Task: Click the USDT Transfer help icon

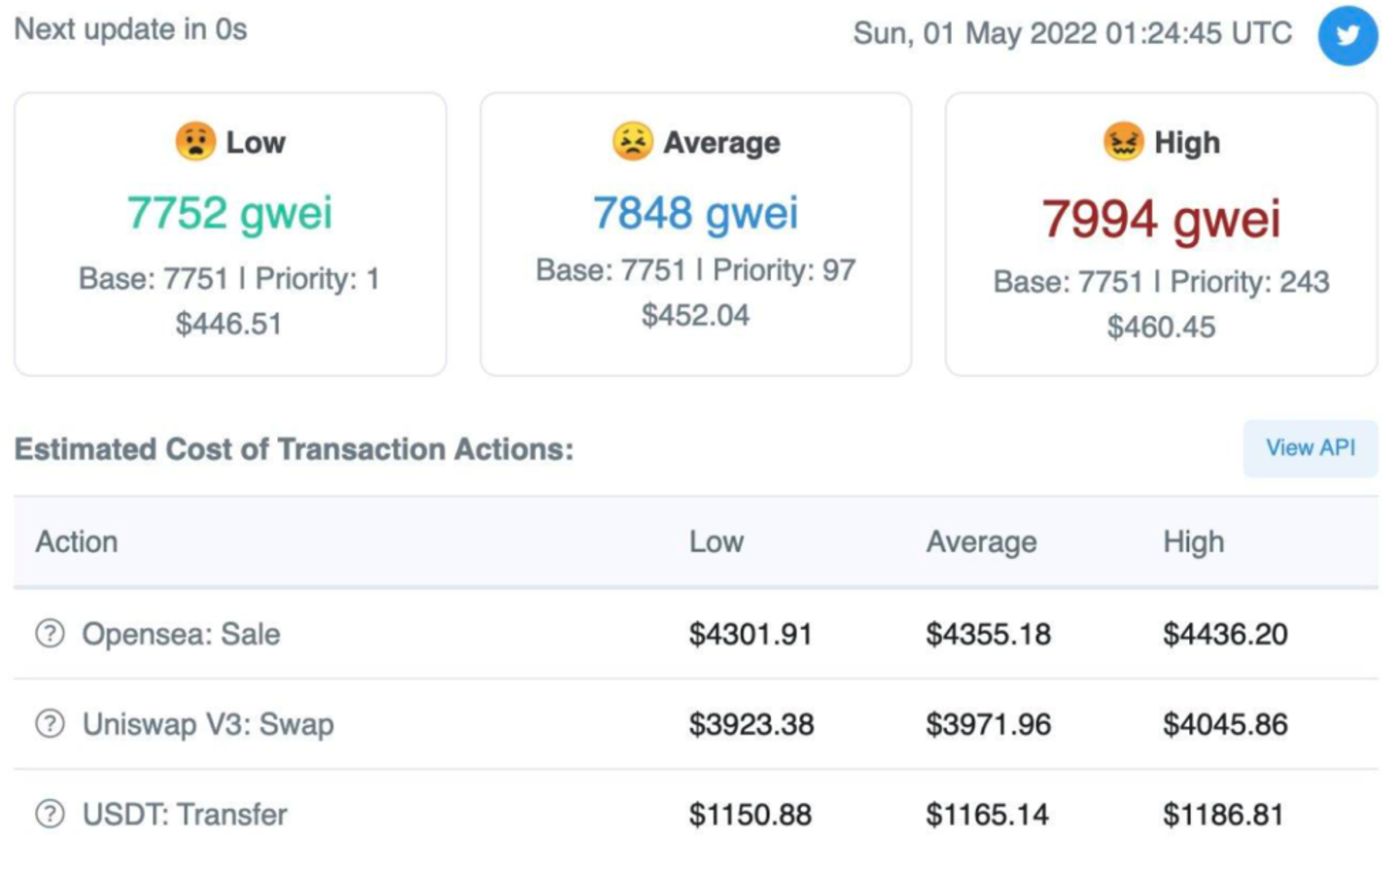Action: tap(50, 814)
